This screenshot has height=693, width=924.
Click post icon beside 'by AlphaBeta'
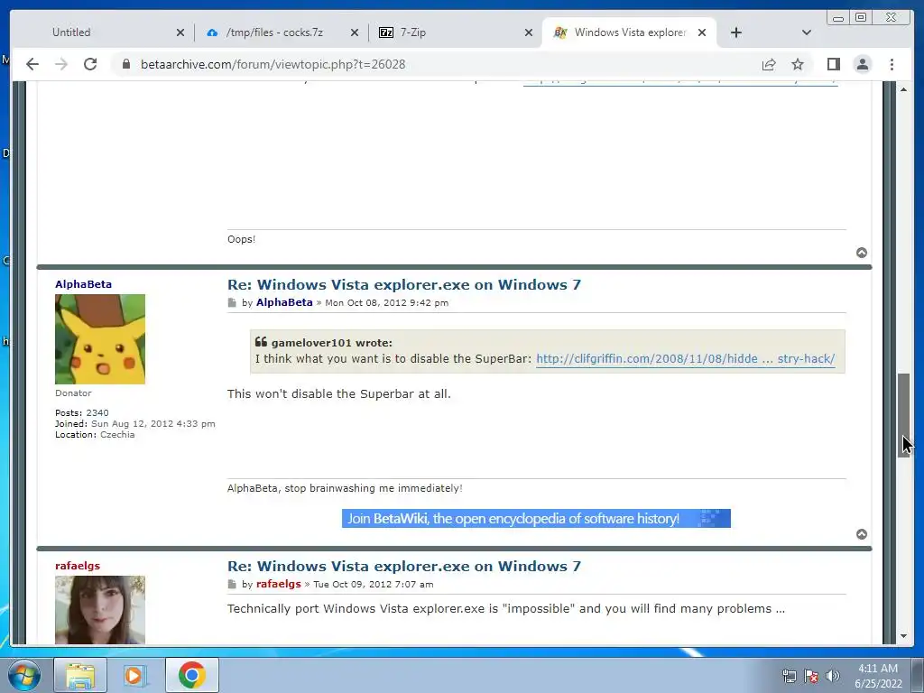coord(232,303)
